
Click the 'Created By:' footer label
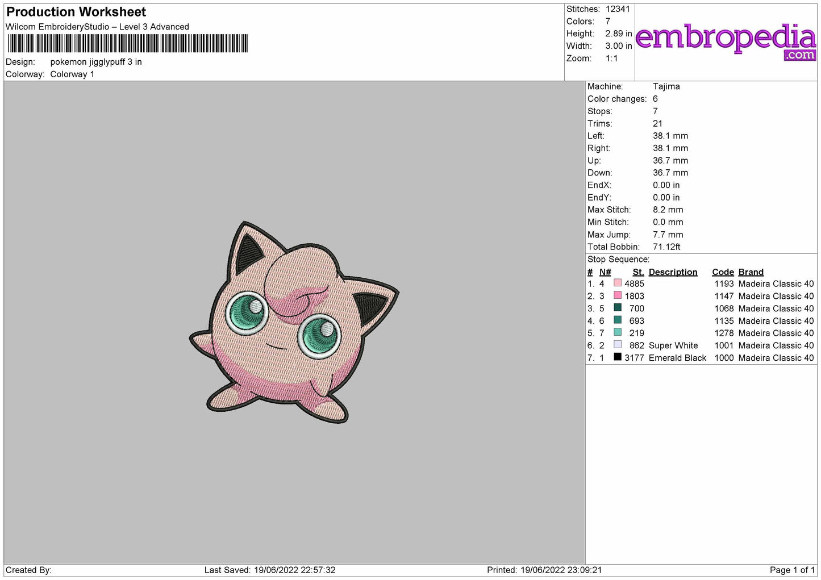(x=28, y=570)
